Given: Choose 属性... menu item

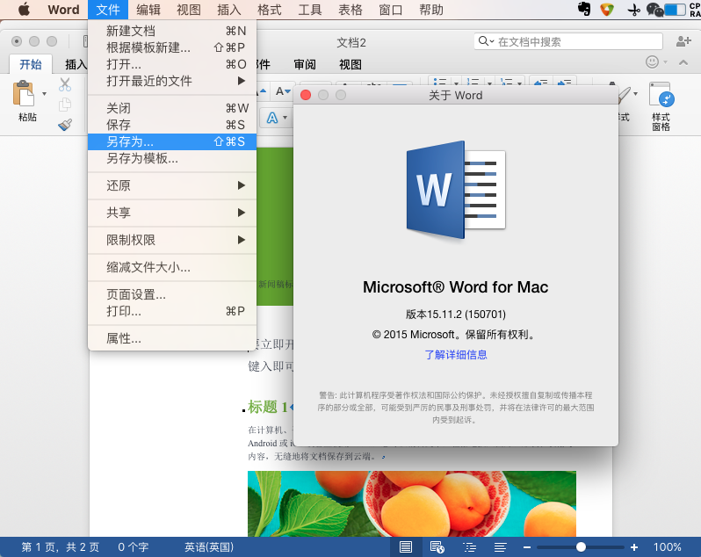Looking at the screenshot, I should 172,338.
